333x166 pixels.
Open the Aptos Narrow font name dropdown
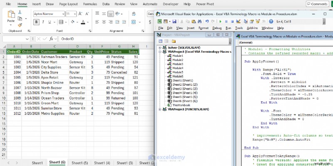click(x=63, y=14)
